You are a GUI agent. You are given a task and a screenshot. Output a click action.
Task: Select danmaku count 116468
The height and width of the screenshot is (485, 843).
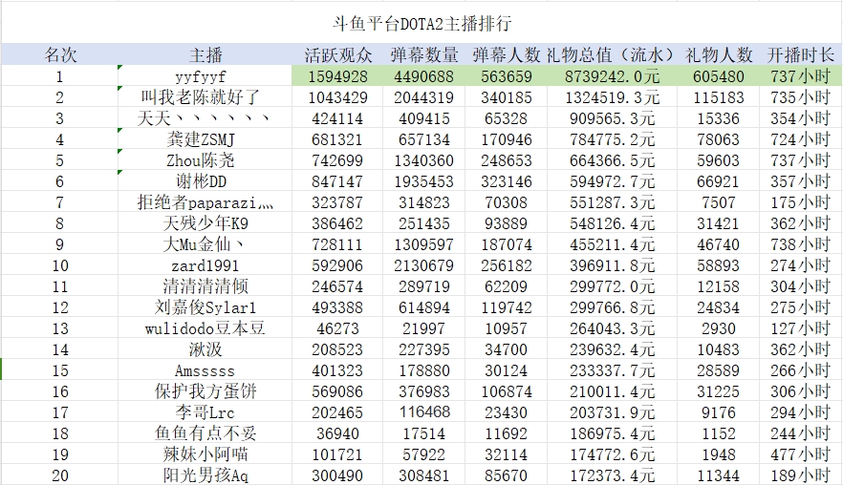423,412
